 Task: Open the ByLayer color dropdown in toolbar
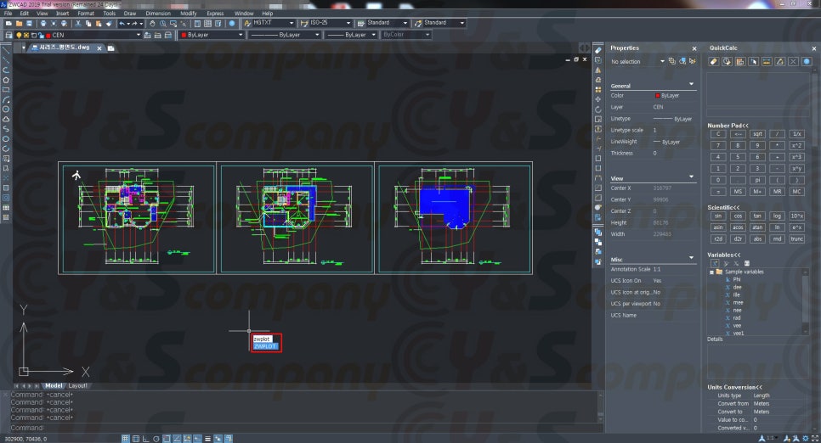[x=241, y=35]
